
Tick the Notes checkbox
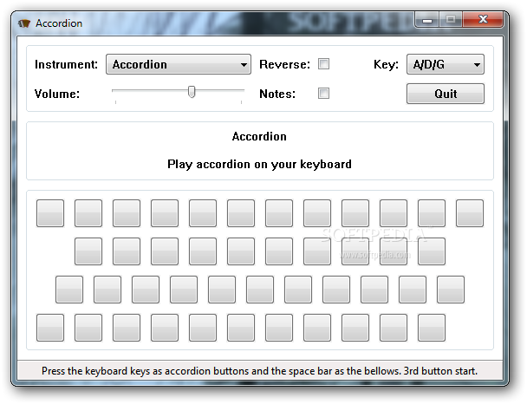pos(323,93)
